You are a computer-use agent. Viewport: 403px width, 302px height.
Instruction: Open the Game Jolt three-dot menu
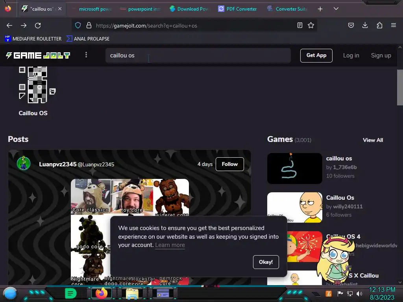(86, 55)
